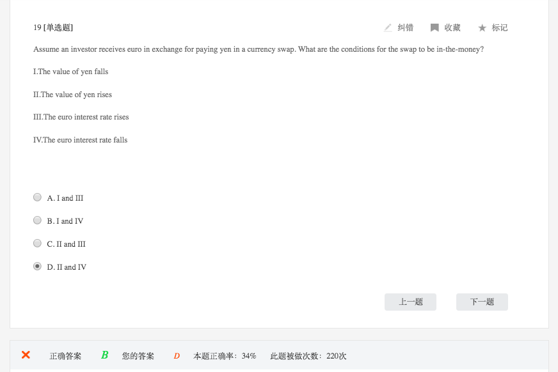Click the 本题正确率 34% statistic
558x372 pixels.
[225, 356]
